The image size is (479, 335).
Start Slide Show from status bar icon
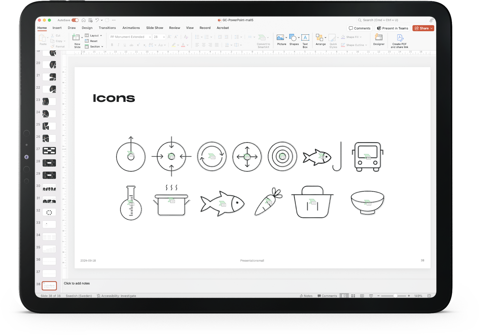(x=371, y=296)
